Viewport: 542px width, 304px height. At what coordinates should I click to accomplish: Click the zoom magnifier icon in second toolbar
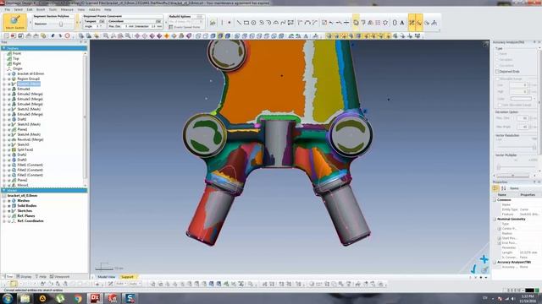(106, 35)
